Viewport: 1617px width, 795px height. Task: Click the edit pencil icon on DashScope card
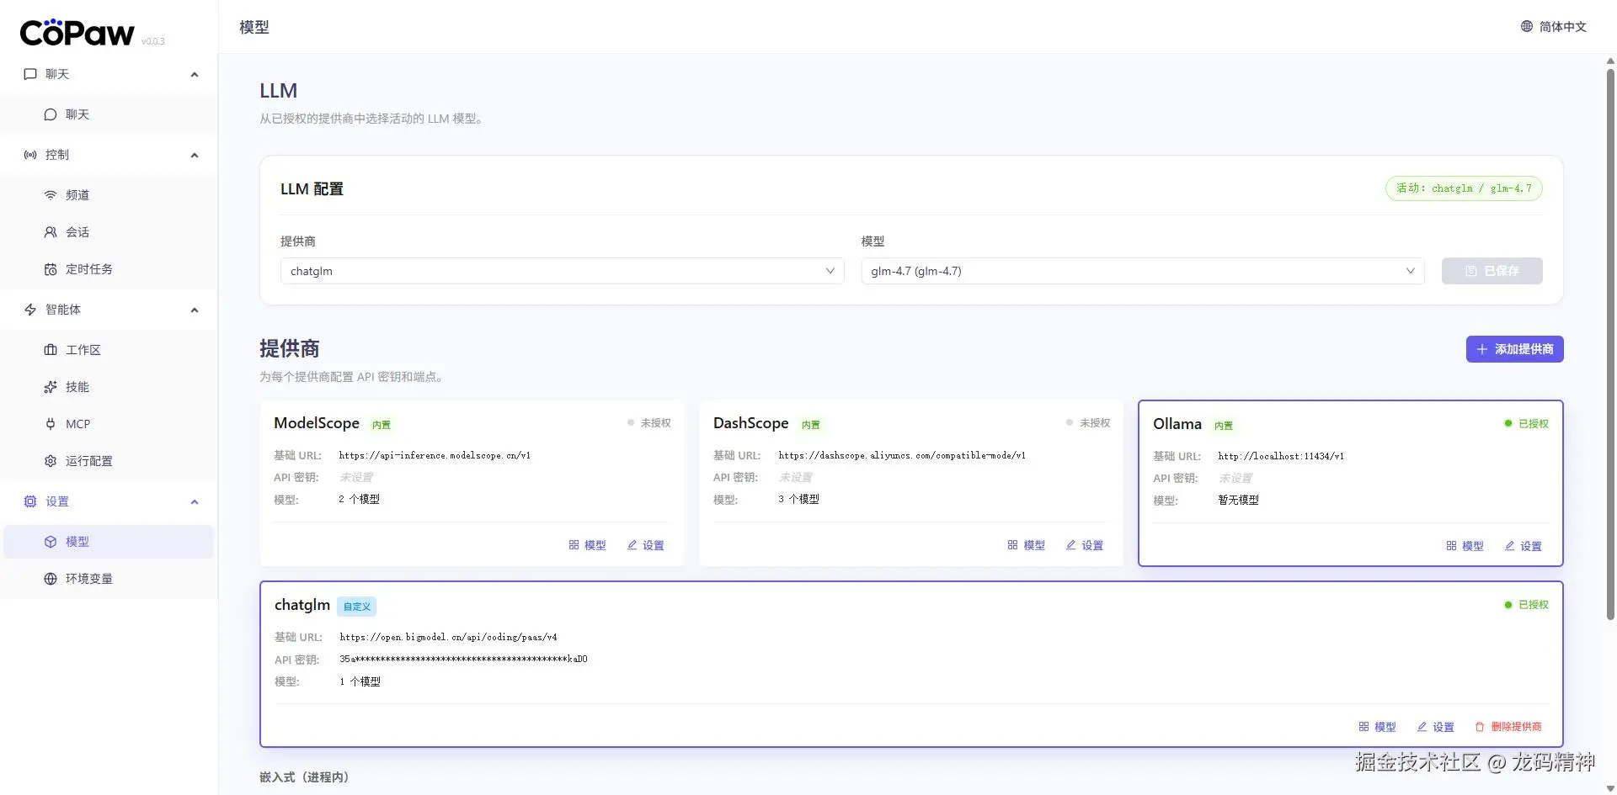tap(1071, 545)
